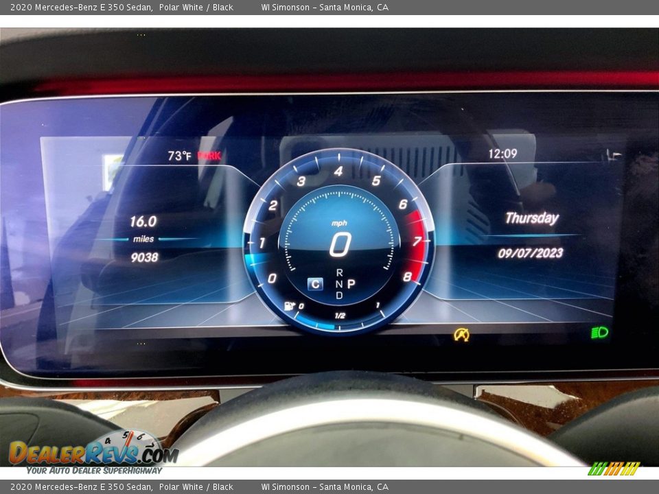Tap the miles unit label
This screenshot has width=659, height=494.
[143, 239]
